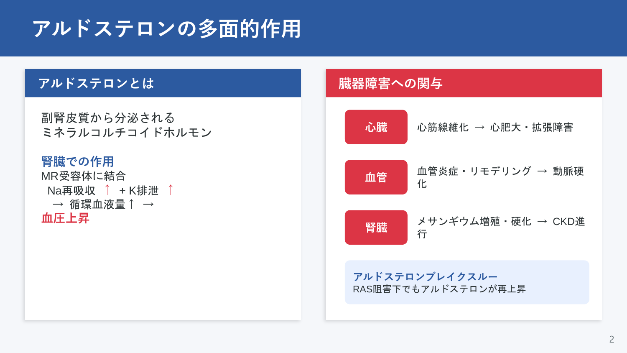627x353 pixels.
Task: Click the red up arrow after K排泄
Action: (171, 190)
